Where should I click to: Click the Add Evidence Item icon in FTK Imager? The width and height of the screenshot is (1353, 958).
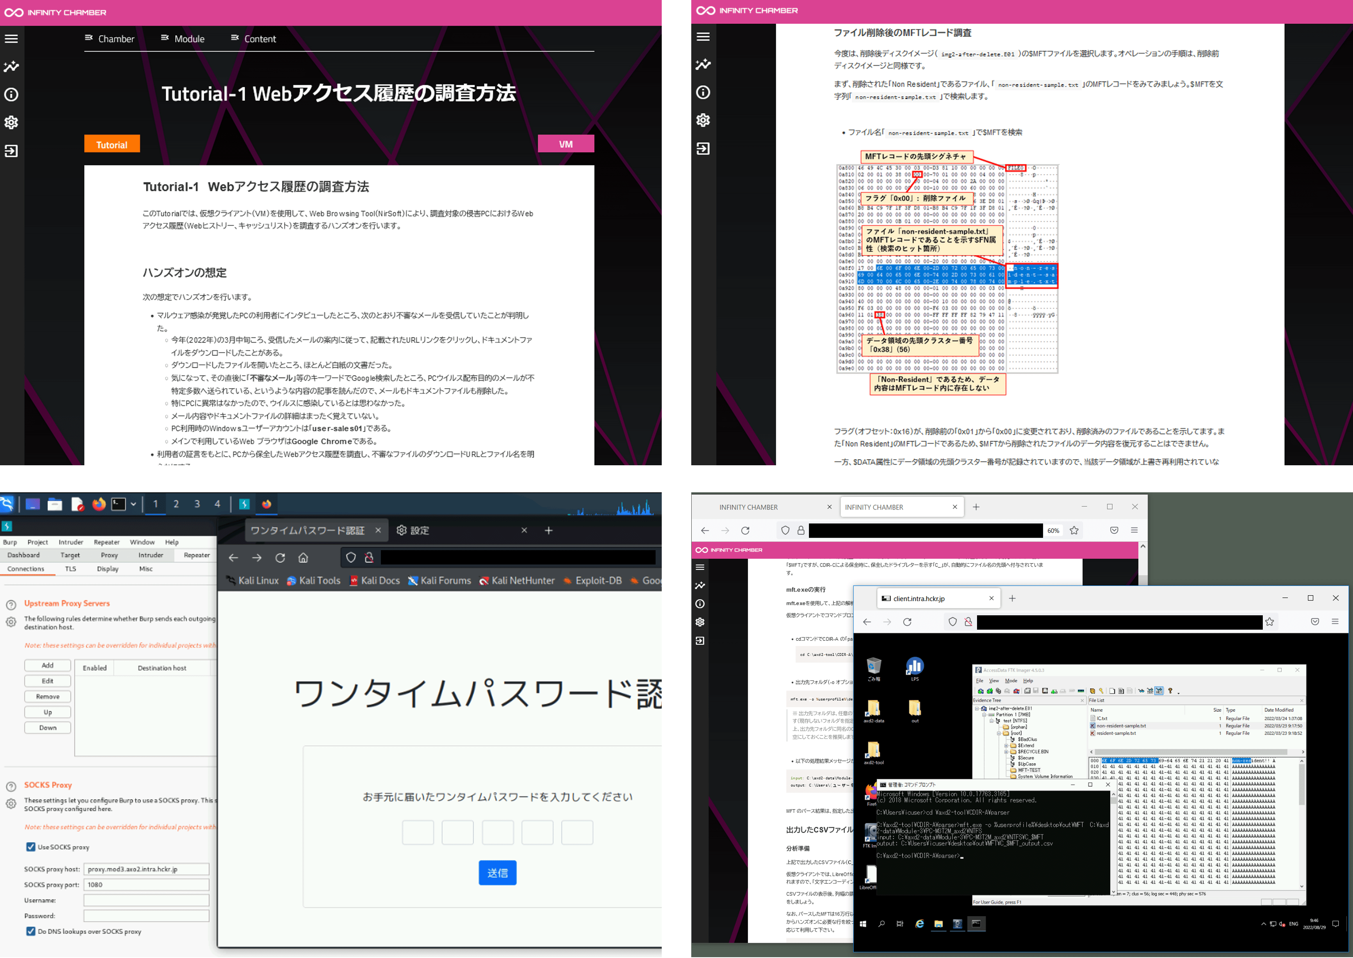click(x=981, y=691)
